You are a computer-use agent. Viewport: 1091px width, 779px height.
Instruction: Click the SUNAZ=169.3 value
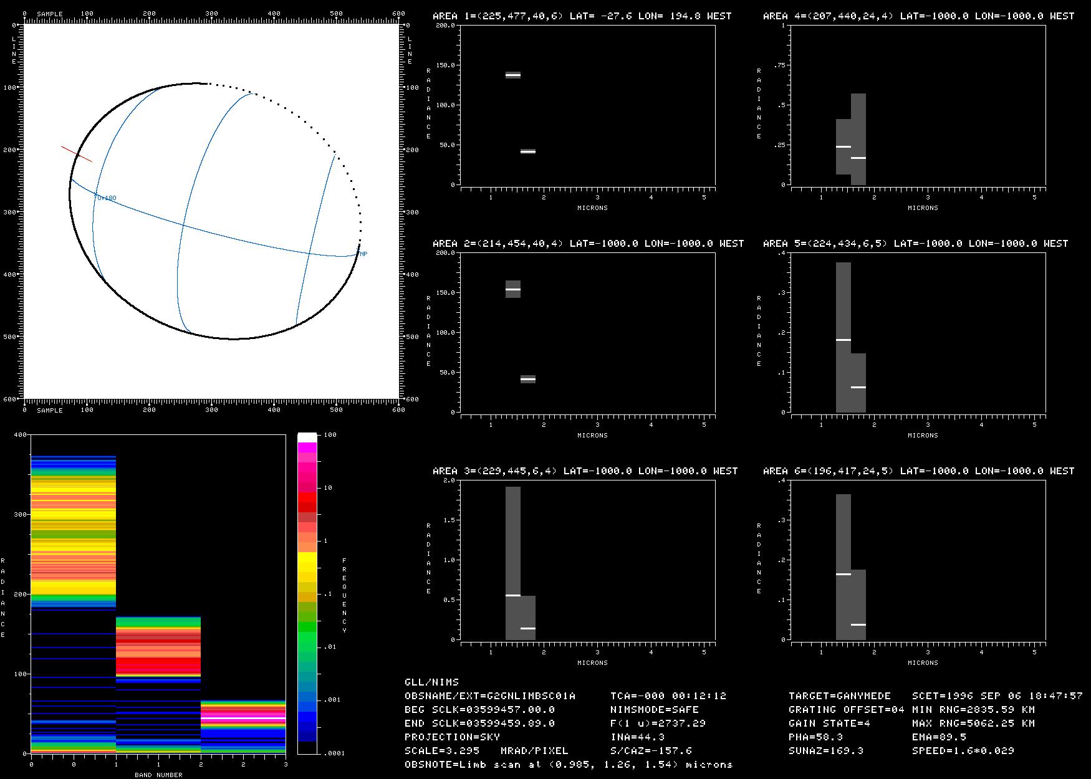pyautogui.click(x=827, y=751)
